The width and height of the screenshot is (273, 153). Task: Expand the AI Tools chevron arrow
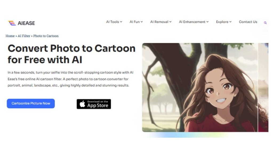pos(121,22)
